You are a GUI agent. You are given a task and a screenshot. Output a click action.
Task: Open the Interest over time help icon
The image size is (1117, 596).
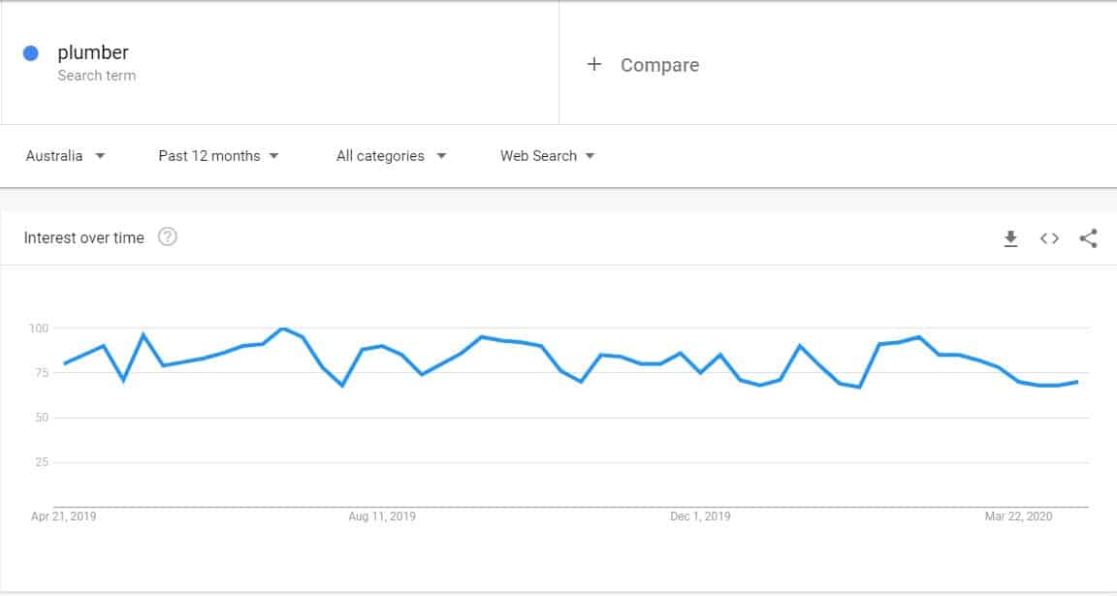tap(167, 237)
